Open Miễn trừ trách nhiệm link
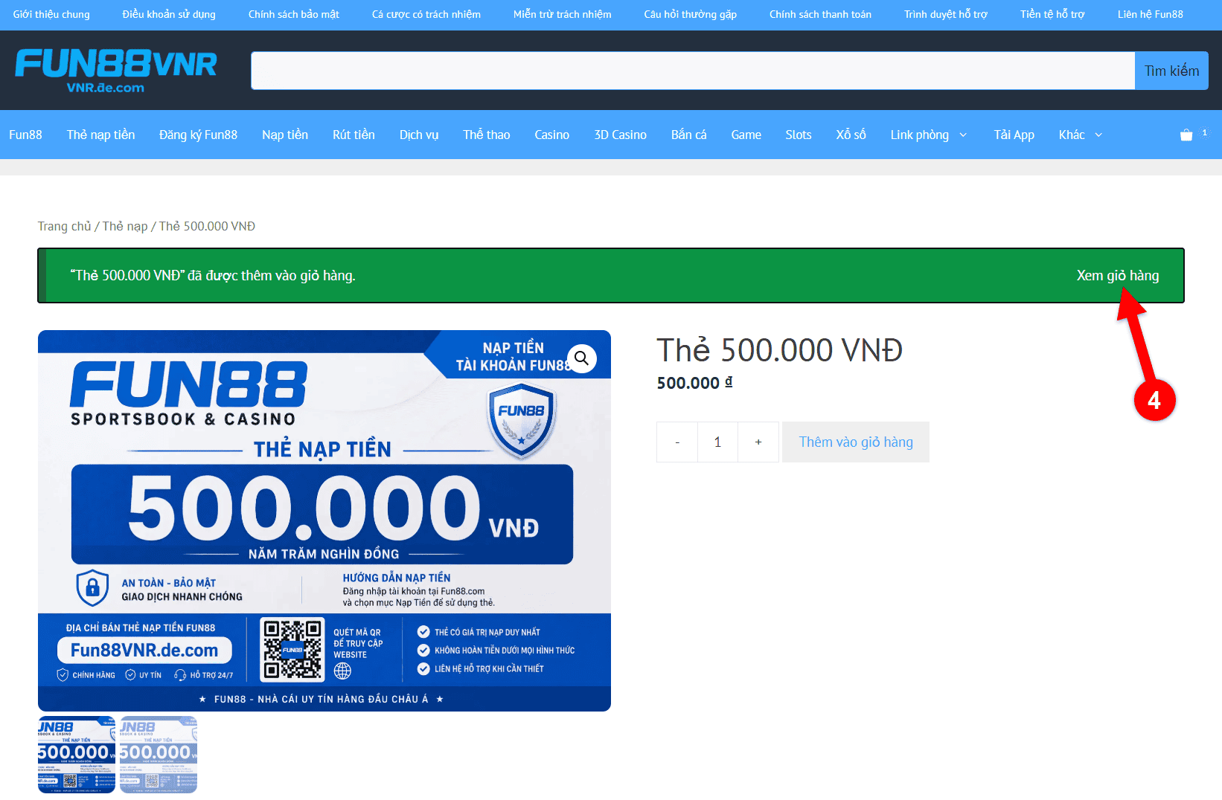 (x=563, y=14)
